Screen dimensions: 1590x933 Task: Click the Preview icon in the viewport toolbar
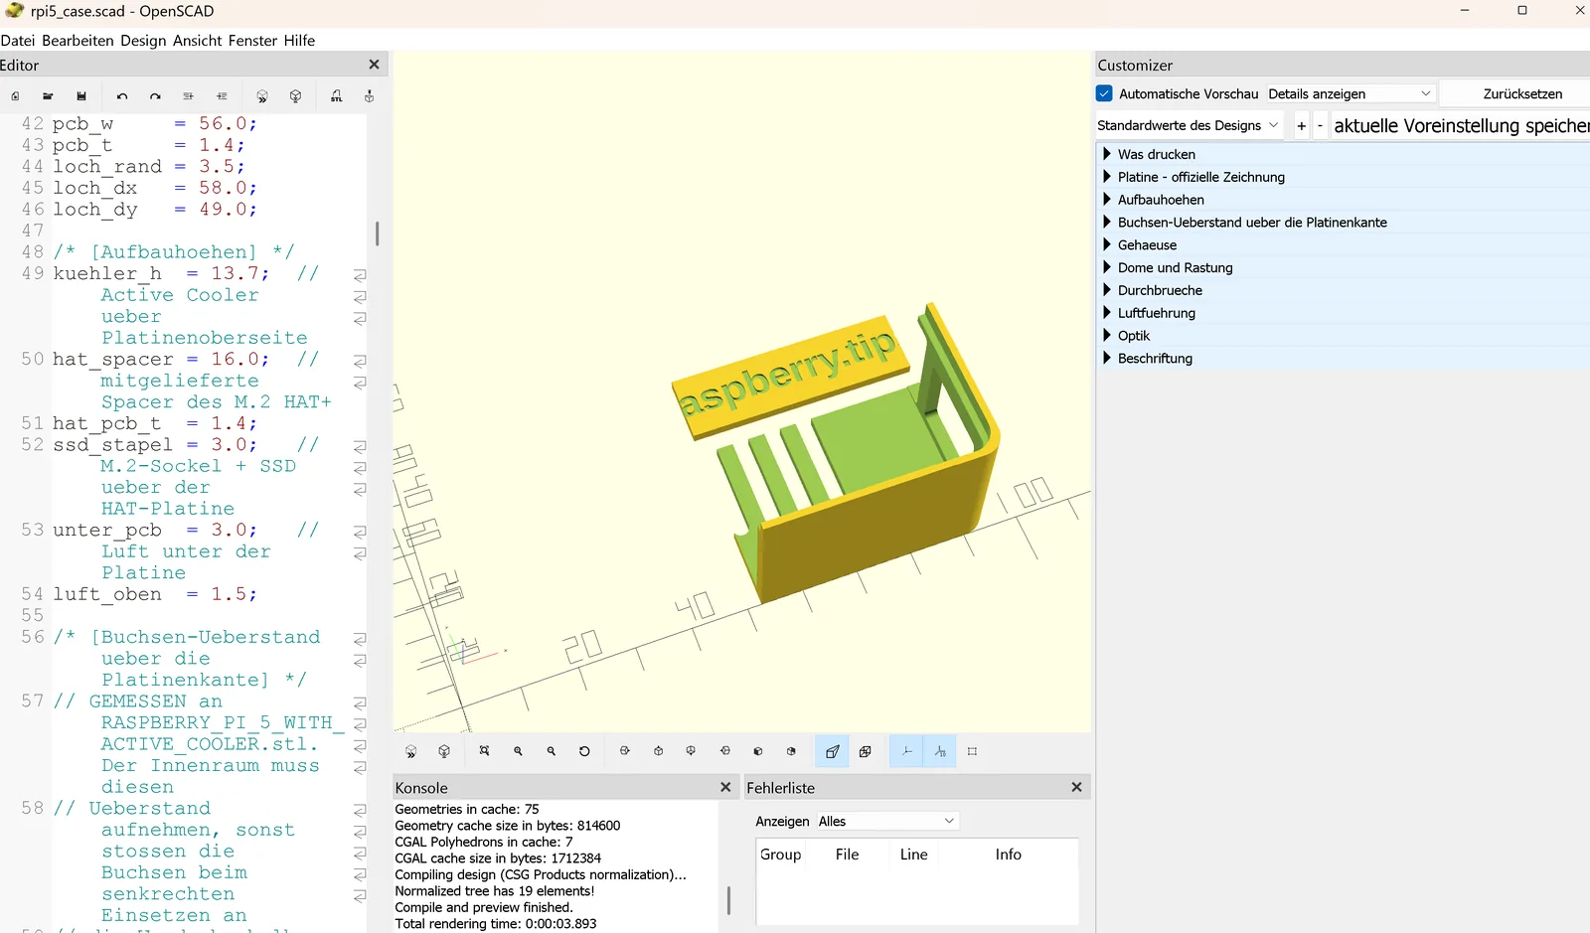point(411,751)
